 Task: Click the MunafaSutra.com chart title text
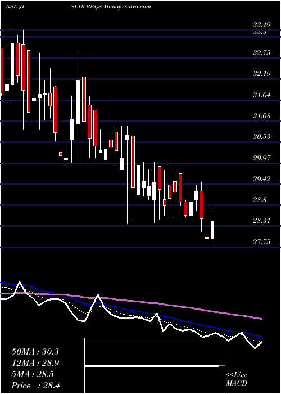(x=127, y=7)
